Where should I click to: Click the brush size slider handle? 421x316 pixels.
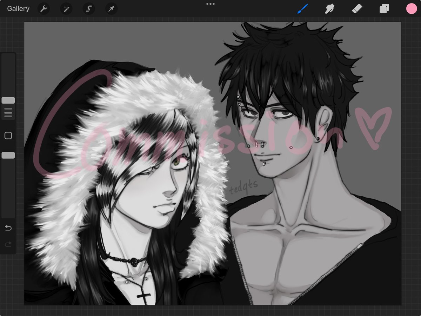[8, 100]
